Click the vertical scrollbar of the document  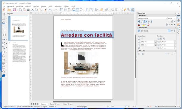click(135, 56)
